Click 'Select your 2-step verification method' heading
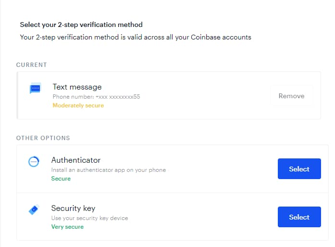335x247 pixels. tap(81, 25)
